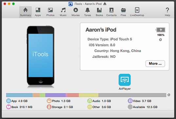Click the battery charging icon
The width and height of the screenshot is (176, 119).
[160, 30]
